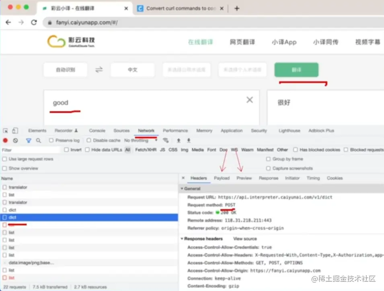Enable the Disable cache checkbox

[88, 140]
